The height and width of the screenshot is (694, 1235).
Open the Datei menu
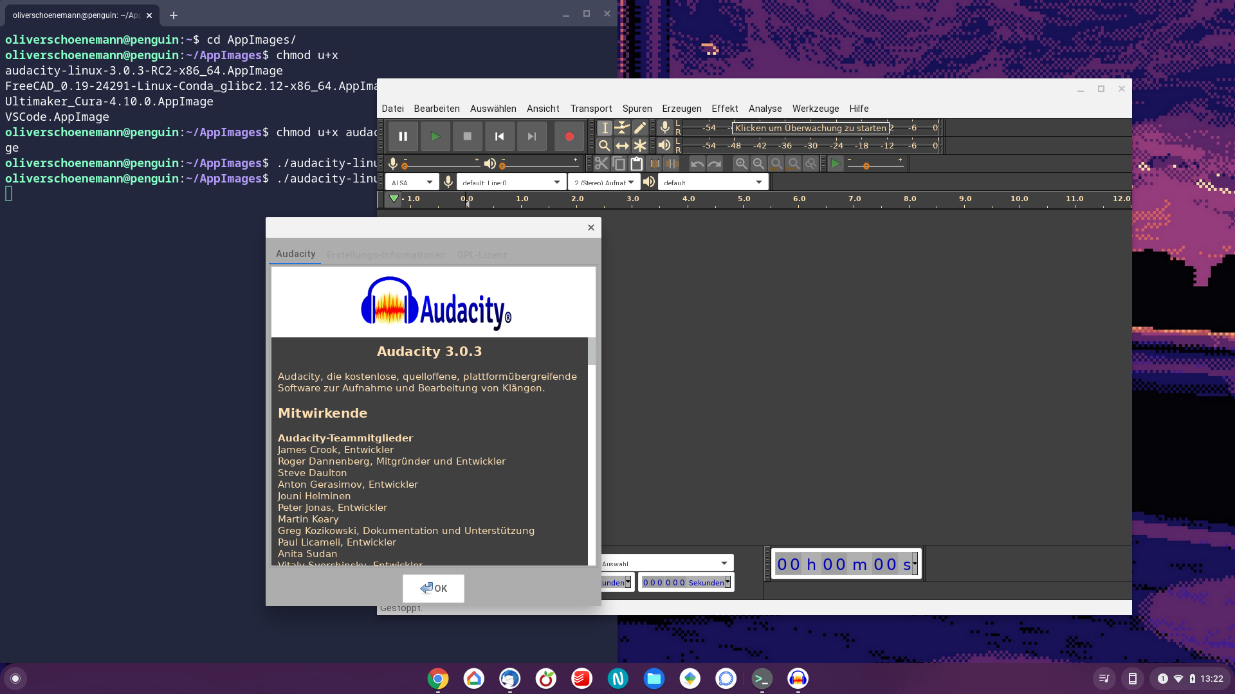coord(392,109)
